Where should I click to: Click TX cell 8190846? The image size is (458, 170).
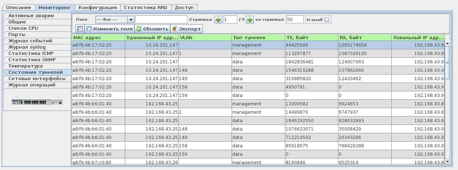tap(312, 162)
